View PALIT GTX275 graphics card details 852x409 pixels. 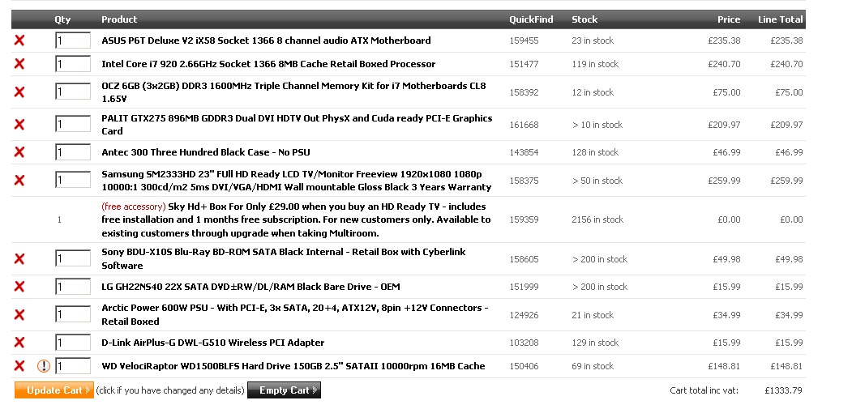coord(298,125)
